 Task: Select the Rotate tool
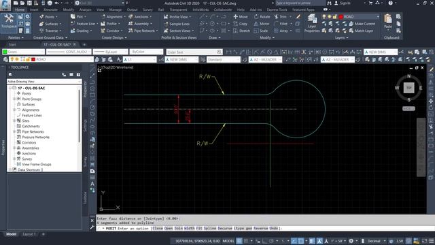[x=262, y=17]
